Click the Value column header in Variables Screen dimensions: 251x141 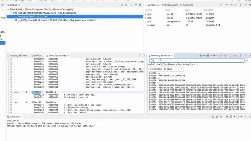click(x=187, y=10)
